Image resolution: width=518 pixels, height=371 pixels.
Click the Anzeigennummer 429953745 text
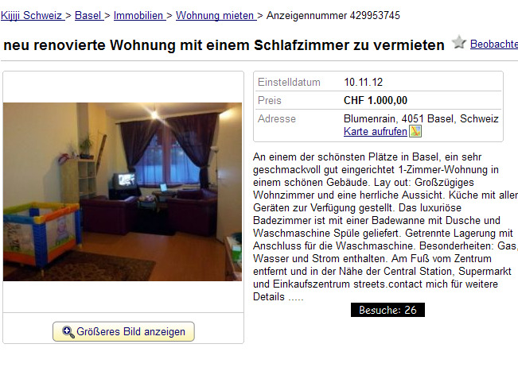(x=333, y=16)
